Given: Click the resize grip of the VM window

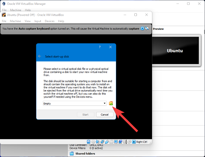Looking at the screenshot, I should pos(150,143).
